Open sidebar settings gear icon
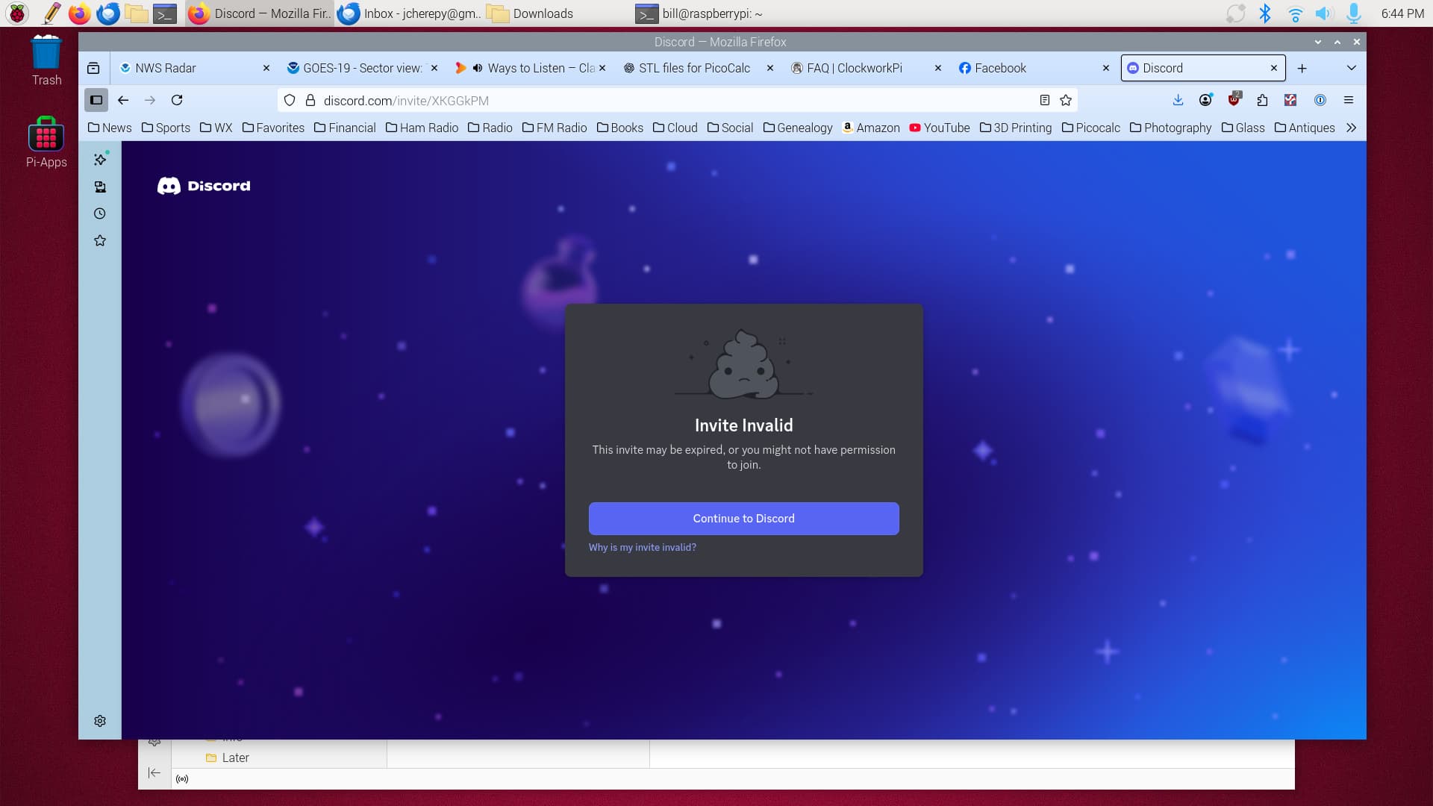 click(x=100, y=721)
